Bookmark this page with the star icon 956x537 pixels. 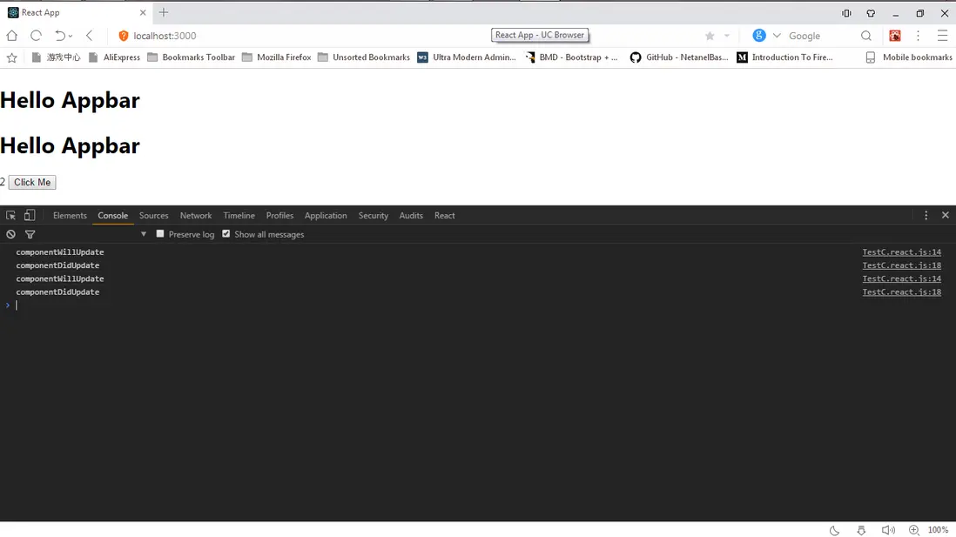tap(710, 36)
